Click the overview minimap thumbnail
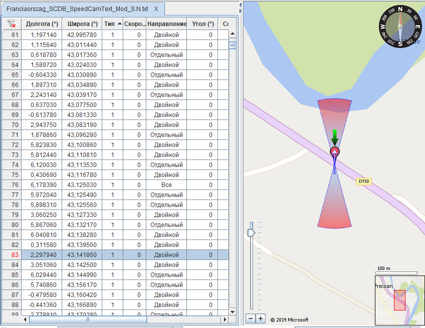425x328 pixels. pyautogui.click(x=400, y=300)
